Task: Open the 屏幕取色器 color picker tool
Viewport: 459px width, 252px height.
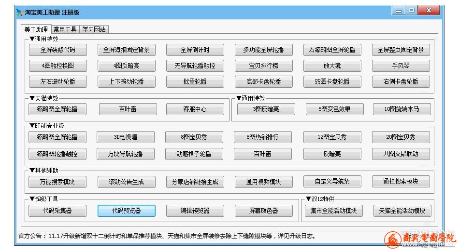Action: click(263, 211)
